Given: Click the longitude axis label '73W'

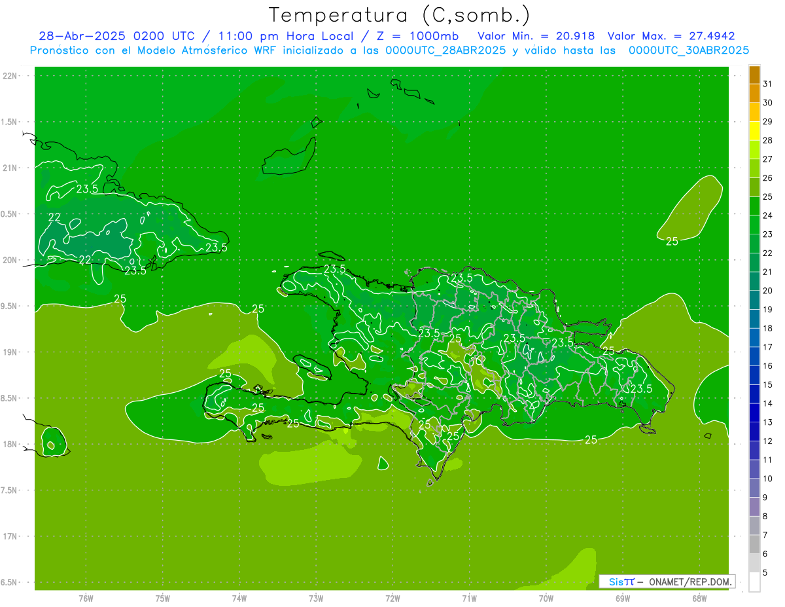Looking at the screenshot, I should [x=316, y=598].
